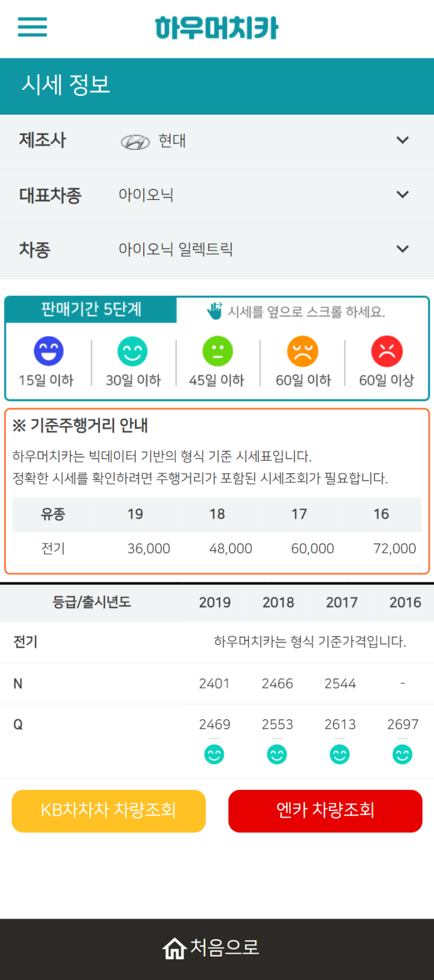This screenshot has width=434, height=980.
Task: Click smiley under Q 2016 price
Action: coord(402,754)
